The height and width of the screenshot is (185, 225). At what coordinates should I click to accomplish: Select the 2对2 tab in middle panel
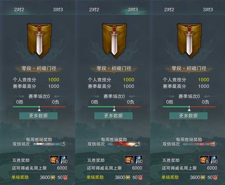click(x=94, y=10)
